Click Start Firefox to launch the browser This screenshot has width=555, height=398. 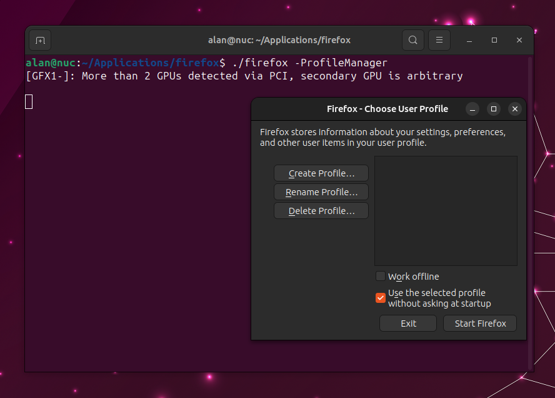click(479, 323)
